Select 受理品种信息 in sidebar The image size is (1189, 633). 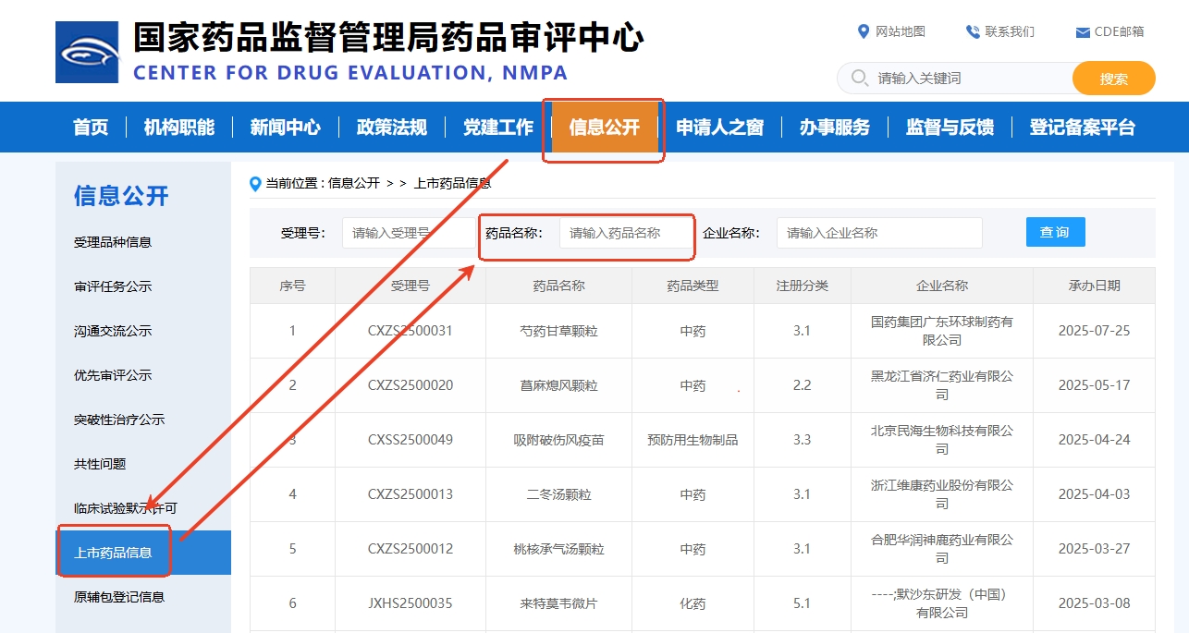(x=113, y=242)
